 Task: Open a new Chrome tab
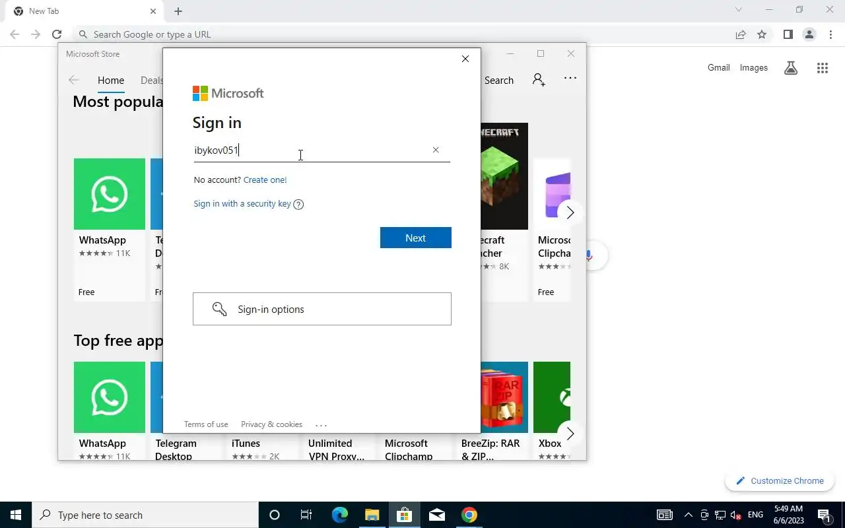[178, 11]
